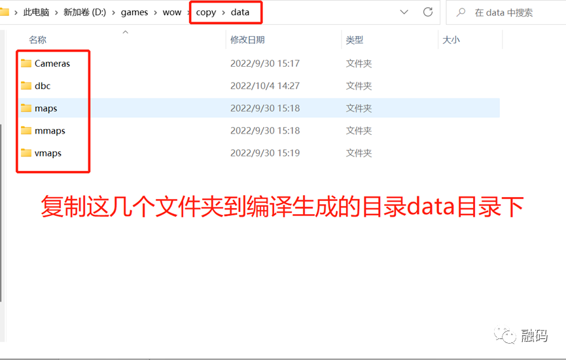Sort files by 名称 column

click(38, 40)
